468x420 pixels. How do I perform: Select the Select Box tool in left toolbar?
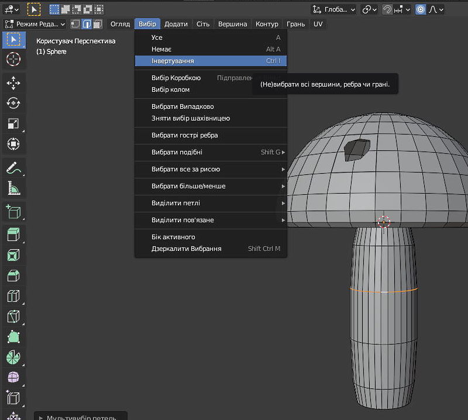click(x=13, y=40)
